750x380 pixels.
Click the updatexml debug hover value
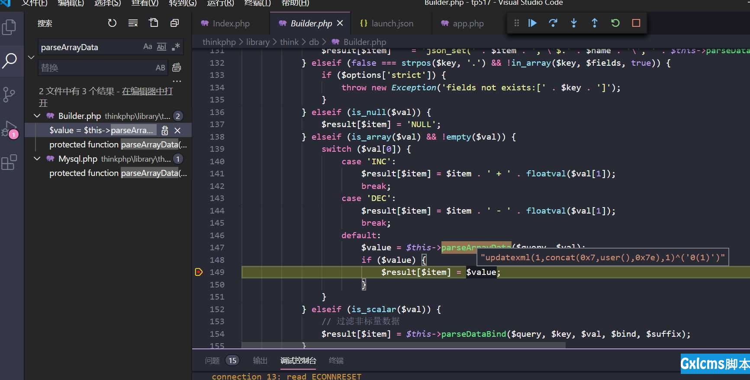pos(602,257)
